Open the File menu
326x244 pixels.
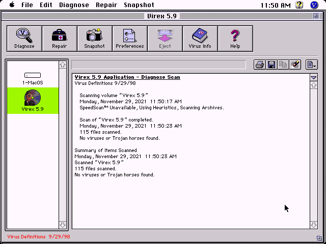coord(27,5)
